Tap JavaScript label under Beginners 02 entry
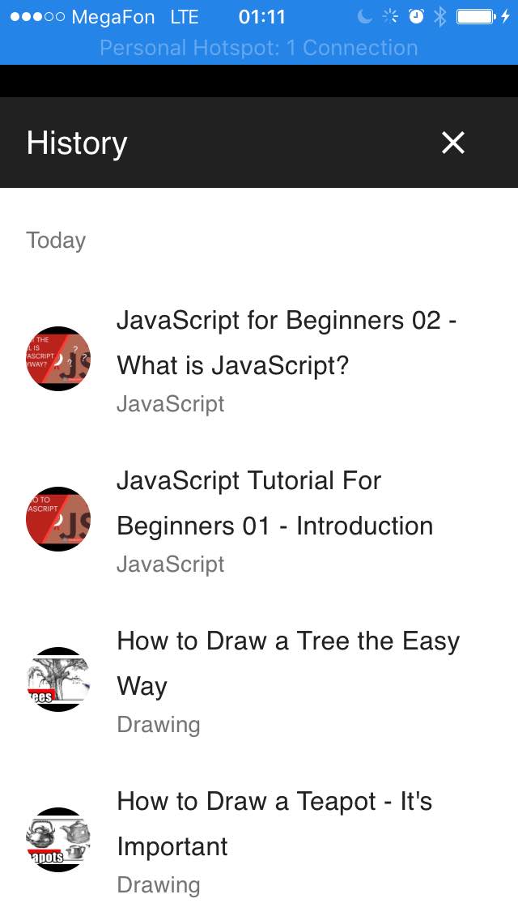Screen dimensions: 518x920 [171, 403]
